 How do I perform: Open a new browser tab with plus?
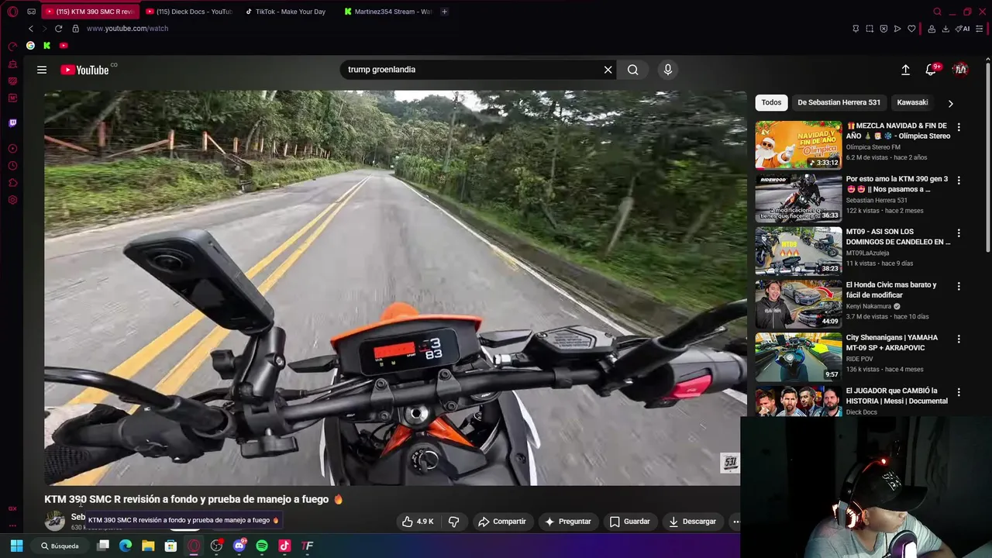click(x=444, y=12)
